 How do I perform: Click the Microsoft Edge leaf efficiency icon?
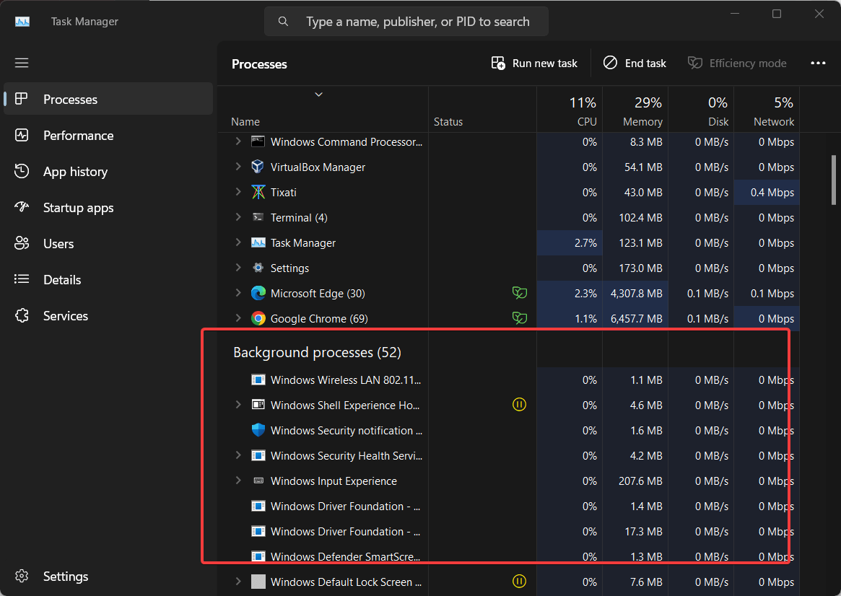pyautogui.click(x=520, y=293)
